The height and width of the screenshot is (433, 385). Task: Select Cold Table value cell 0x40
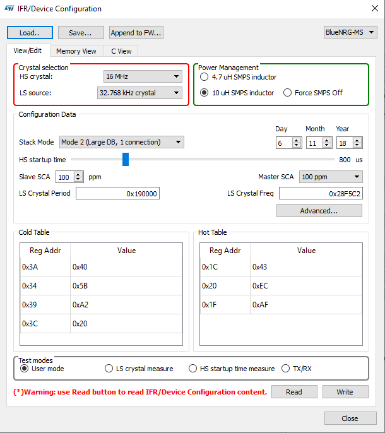[x=126, y=267]
